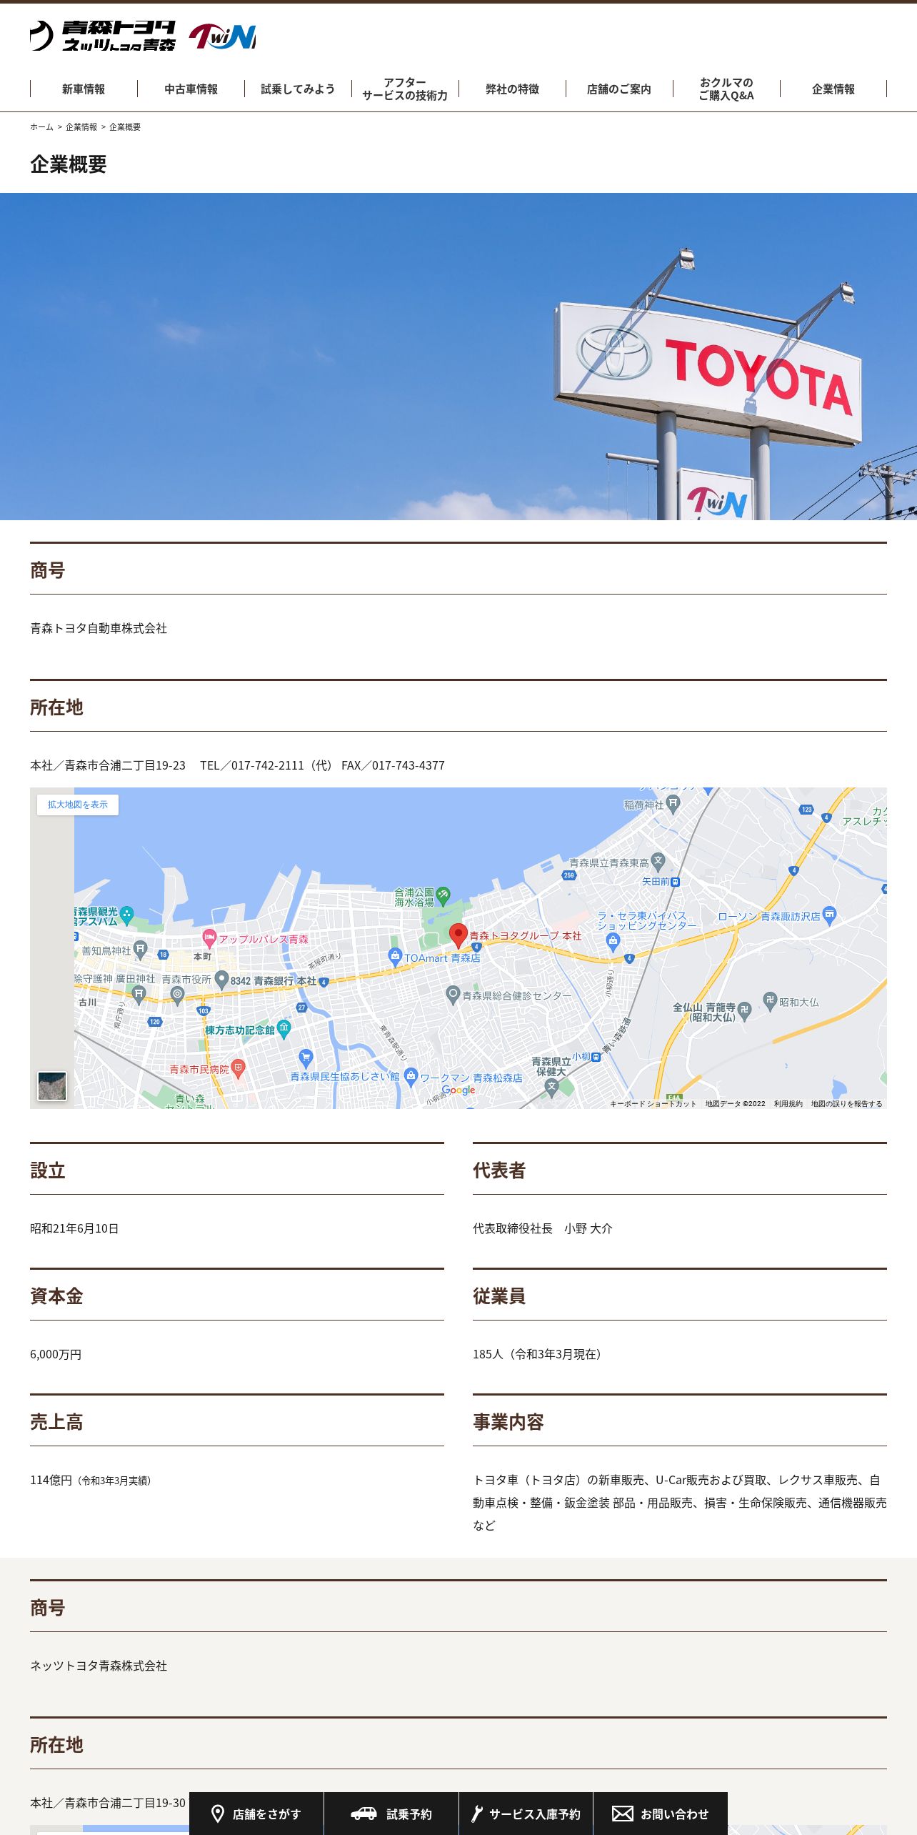This screenshot has height=1835, width=917.
Task: Open アフターサービスの技術力 menu item
Action: (x=405, y=89)
